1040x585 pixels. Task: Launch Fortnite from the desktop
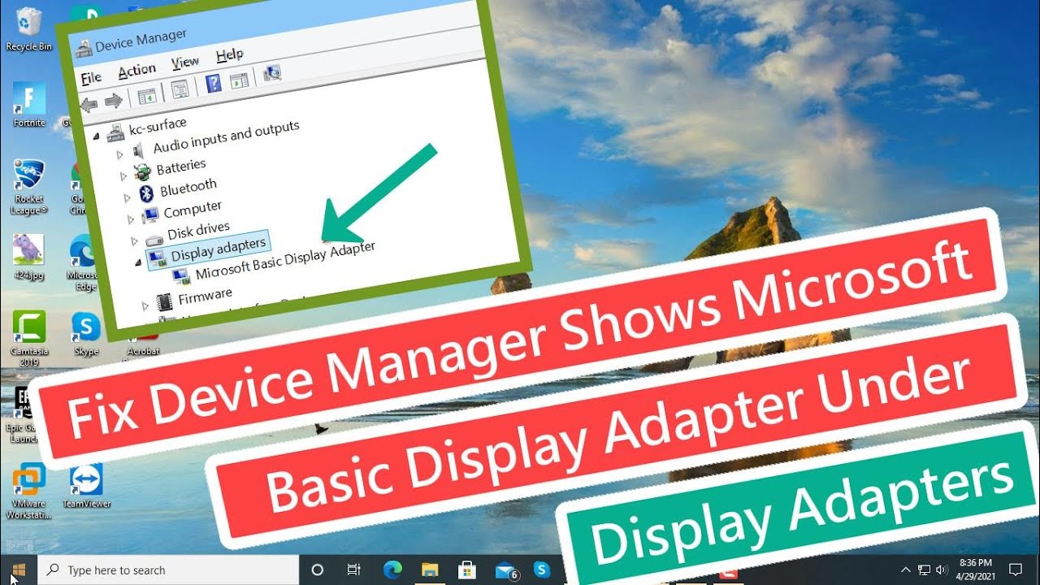(x=29, y=106)
